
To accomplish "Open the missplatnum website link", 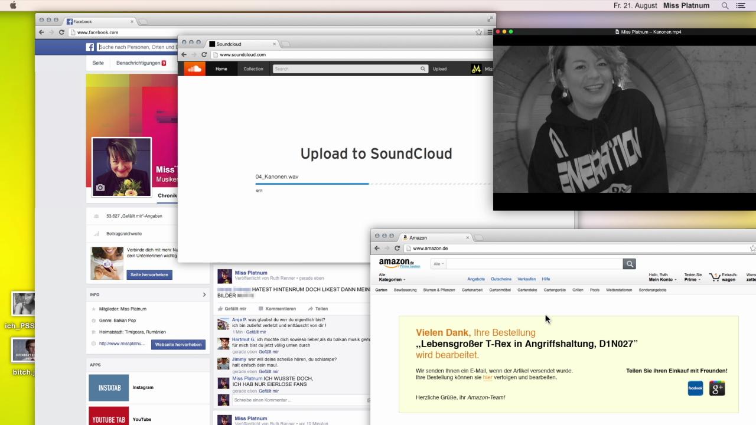I will [122, 344].
